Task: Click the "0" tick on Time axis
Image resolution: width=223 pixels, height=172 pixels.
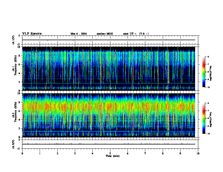Action: 22,153
